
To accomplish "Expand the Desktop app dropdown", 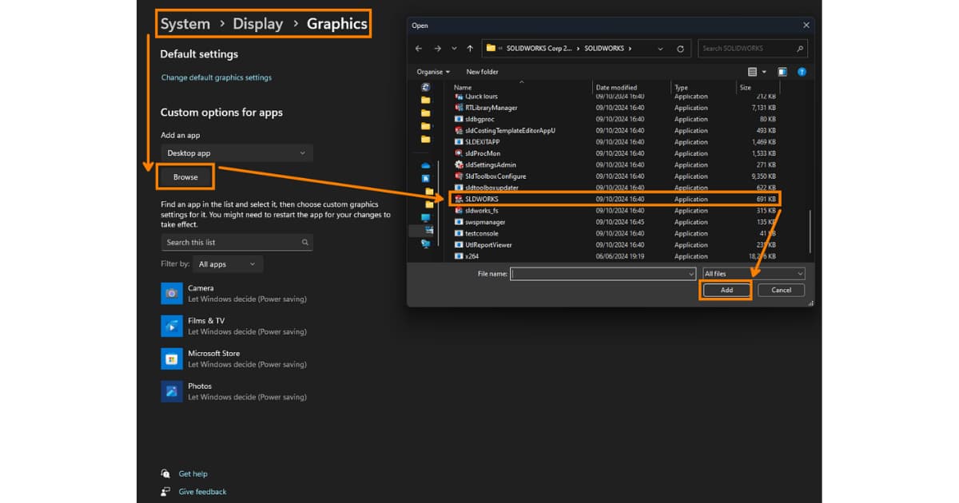I will pos(237,153).
